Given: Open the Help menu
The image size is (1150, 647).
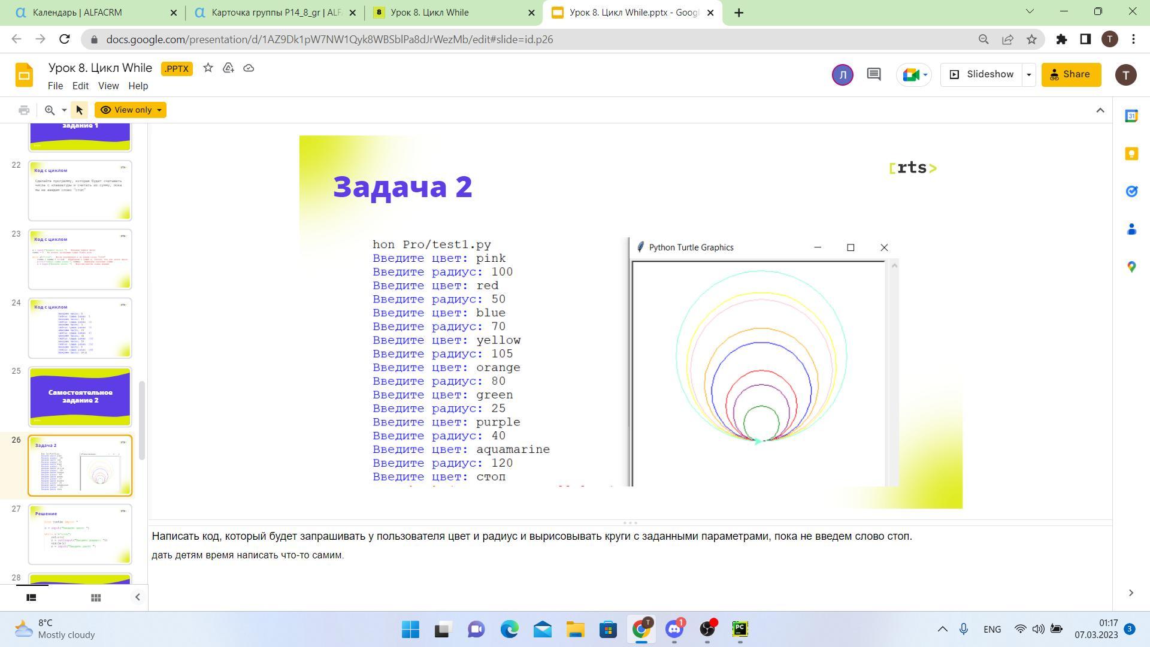Looking at the screenshot, I should [x=138, y=86].
